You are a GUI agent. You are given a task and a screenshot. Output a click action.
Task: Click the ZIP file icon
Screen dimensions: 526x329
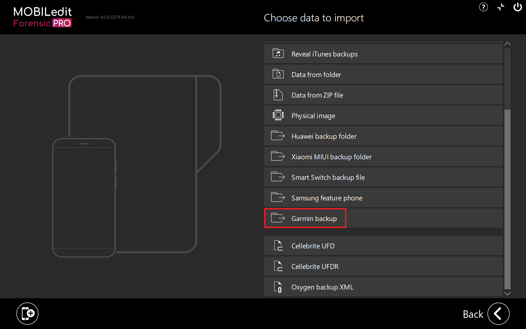click(278, 95)
